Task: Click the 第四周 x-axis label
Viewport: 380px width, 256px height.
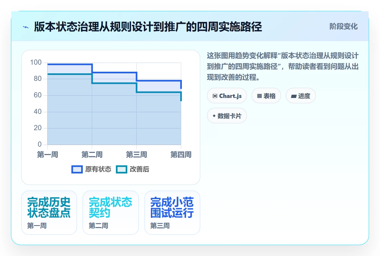Action: (181, 155)
